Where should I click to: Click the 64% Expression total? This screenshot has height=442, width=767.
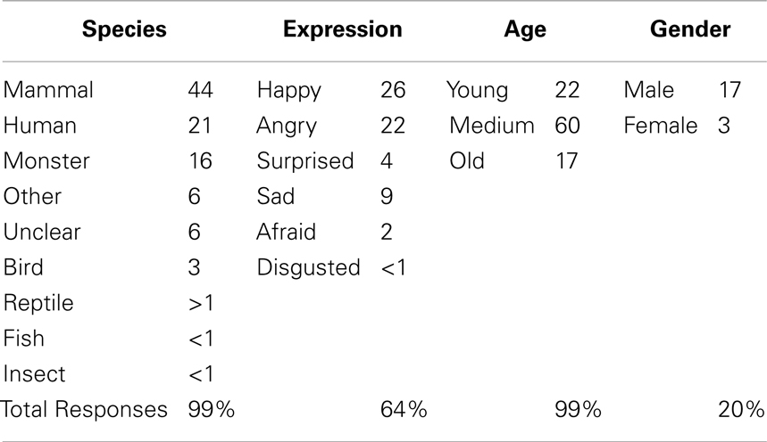(x=404, y=409)
